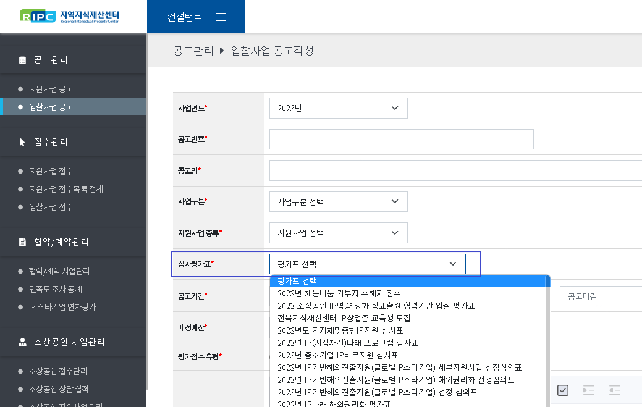This screenshot has width=642, height=407.
Task: Click the 협약/계약관리 document icon
Action: 23,242
